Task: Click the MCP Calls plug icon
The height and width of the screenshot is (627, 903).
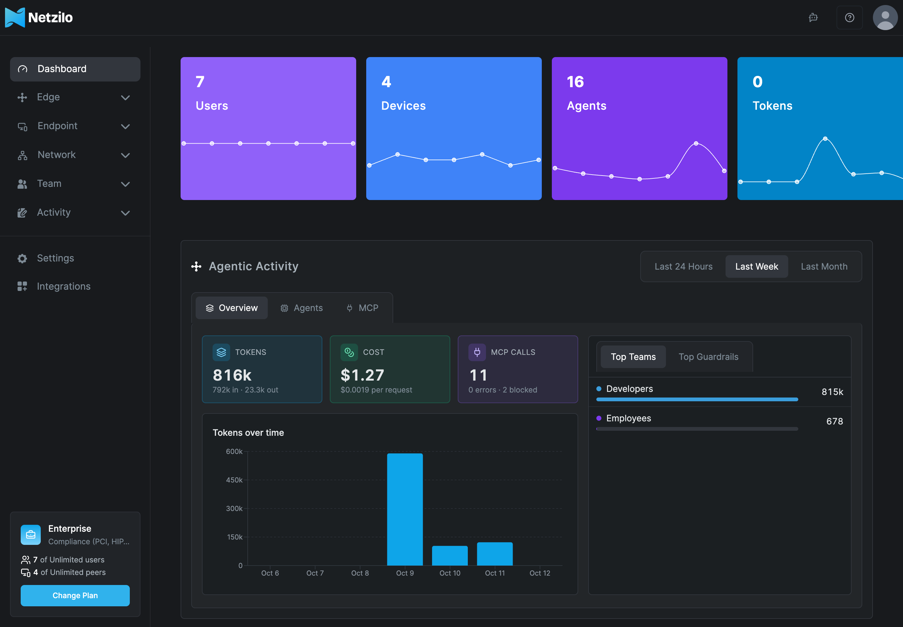Action: tap(477, 352)
